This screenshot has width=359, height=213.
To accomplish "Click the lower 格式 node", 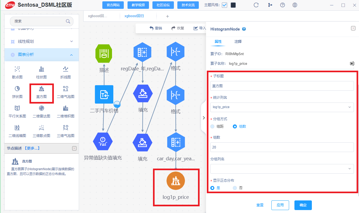I will point(175,95).
